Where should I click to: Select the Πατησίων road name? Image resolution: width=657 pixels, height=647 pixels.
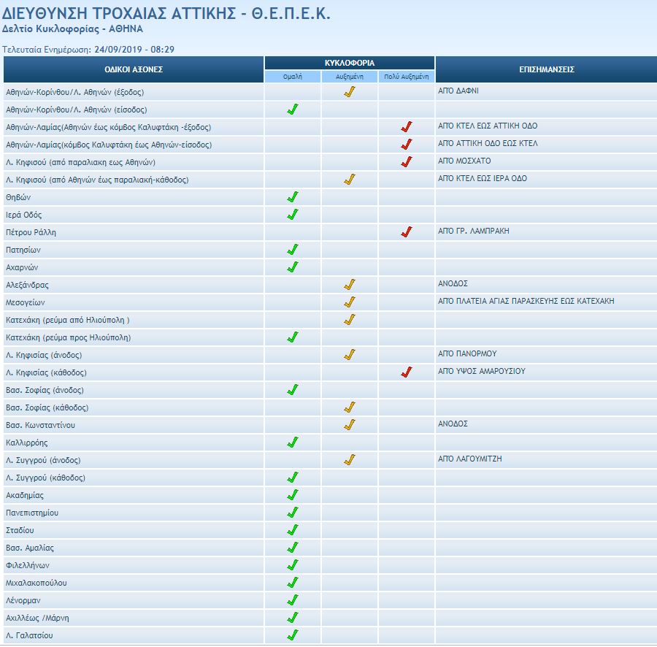22,250
